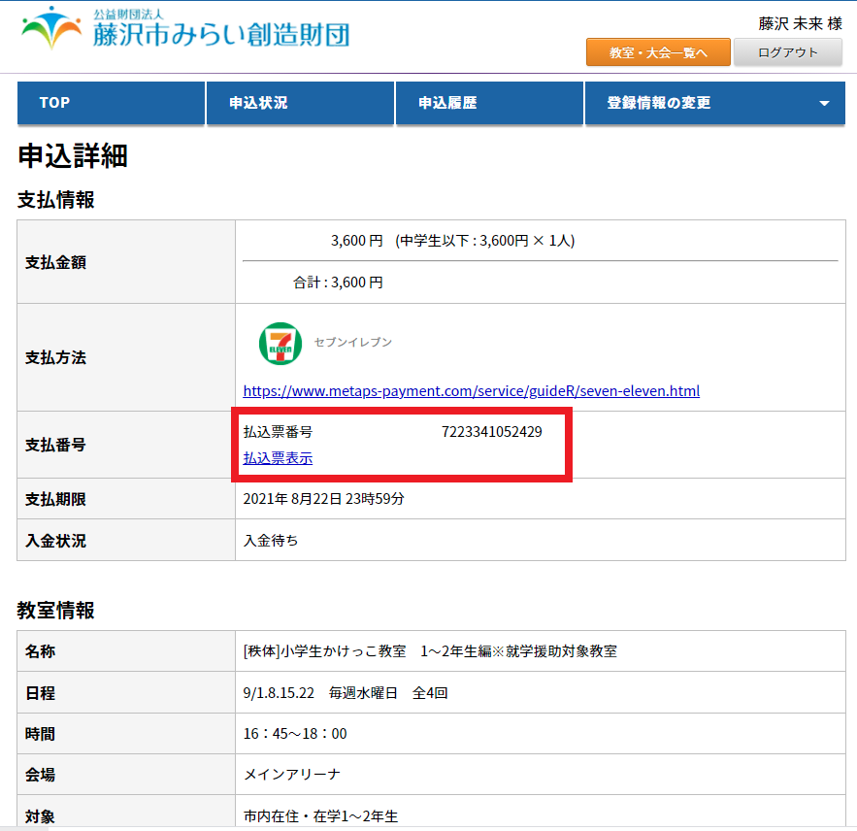Open the 申込状況 menu tab

[258, 103]
